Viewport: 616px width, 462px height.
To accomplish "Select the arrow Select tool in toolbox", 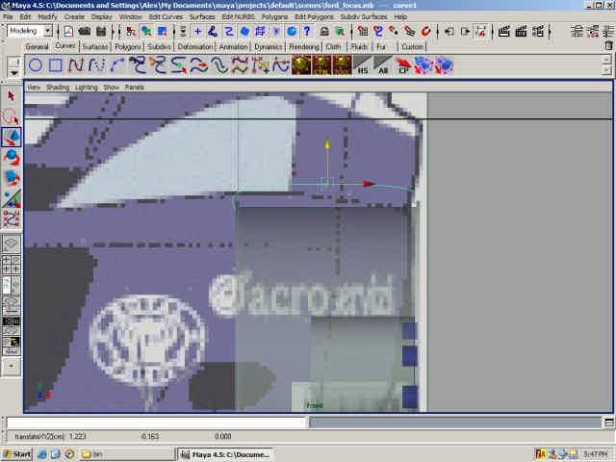I will coord(12,95).
